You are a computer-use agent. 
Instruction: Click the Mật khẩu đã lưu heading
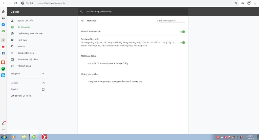pos(89,56)
